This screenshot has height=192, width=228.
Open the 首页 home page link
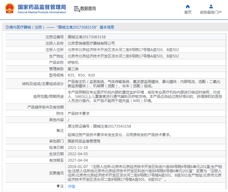[x=188, y=12]
